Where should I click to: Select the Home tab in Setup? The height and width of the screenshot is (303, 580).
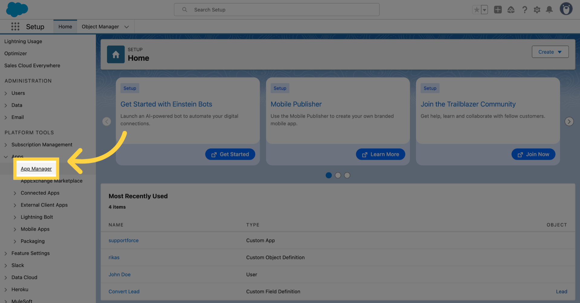65,27
